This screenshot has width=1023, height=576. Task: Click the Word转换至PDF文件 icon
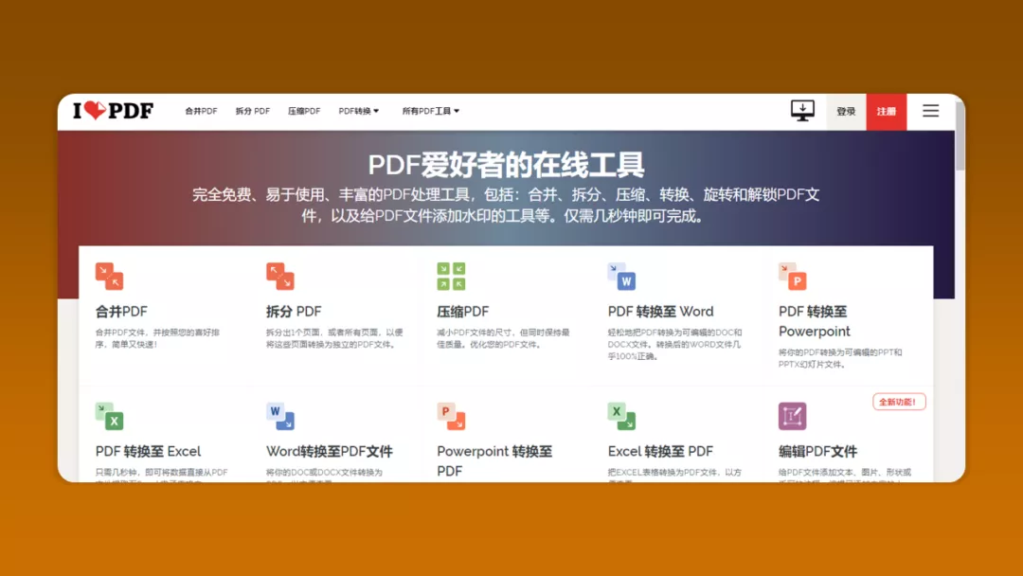279,416
